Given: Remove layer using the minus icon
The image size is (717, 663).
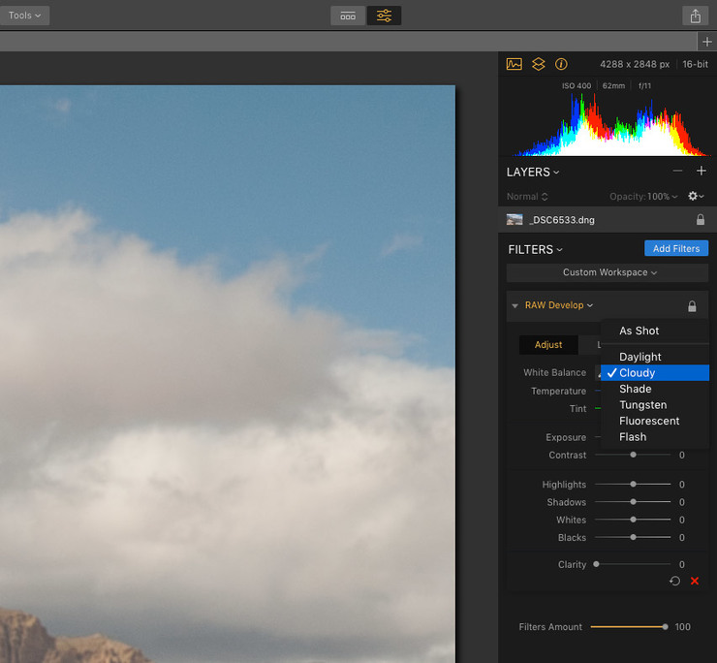Looking at the screenshot, I should (677, 172).
